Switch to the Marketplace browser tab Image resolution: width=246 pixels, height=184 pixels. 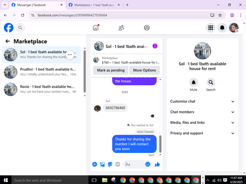94,5
